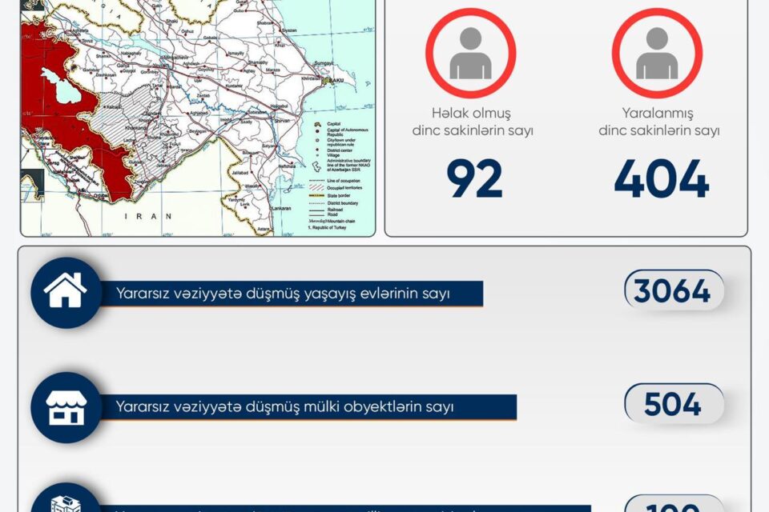
Task: Click "Occupied territories" legend text
Action: (x=344, y=188)
